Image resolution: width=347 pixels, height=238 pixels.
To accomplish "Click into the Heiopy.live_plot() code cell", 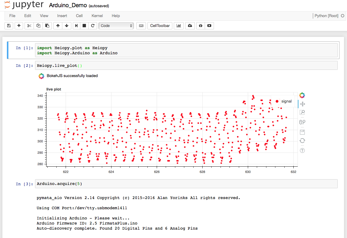I will (186, 66).
